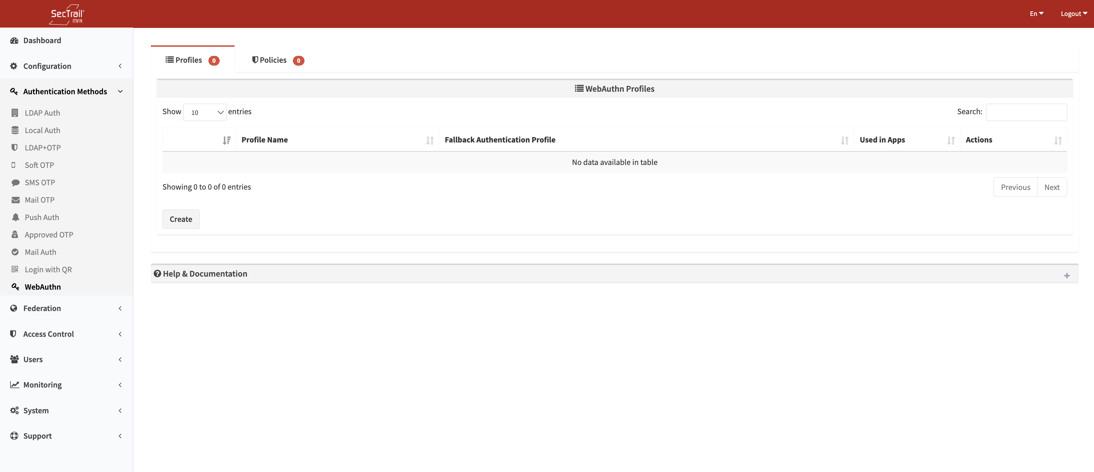Click the QR code icon for Login with QR
Screen dimensions: 1094x472
[15, 269]
